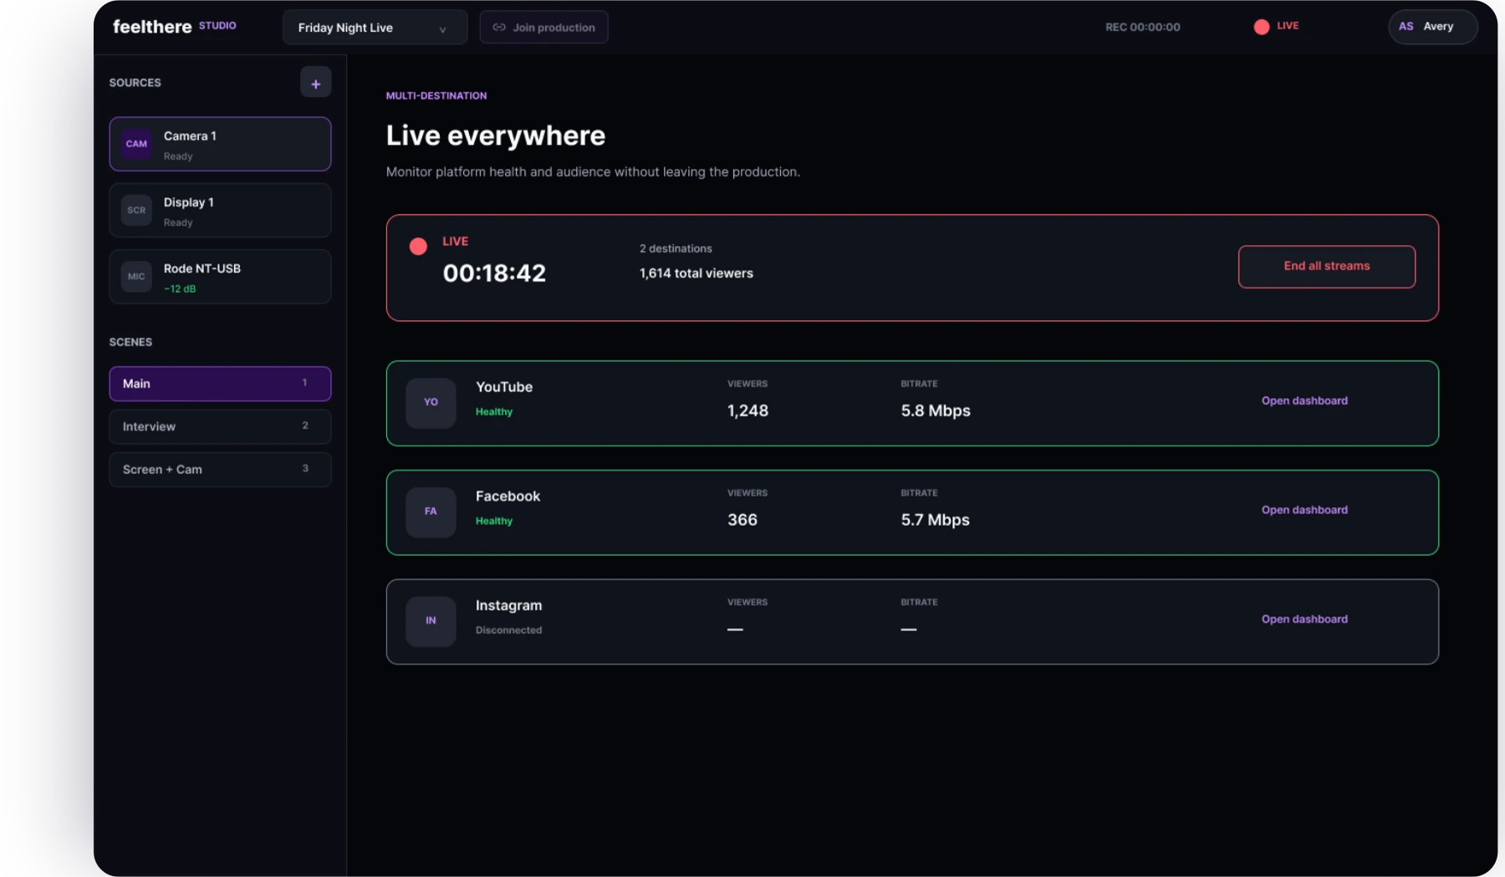
Task: Click the SOURCES header
Action: [135, 83]
